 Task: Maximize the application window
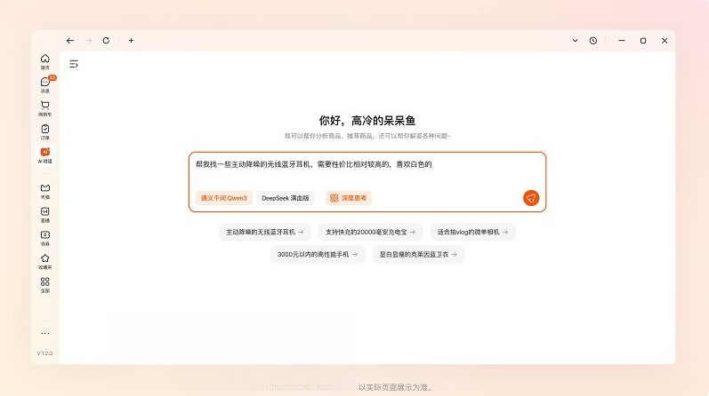pyautogui.click(x=643, y=41)
